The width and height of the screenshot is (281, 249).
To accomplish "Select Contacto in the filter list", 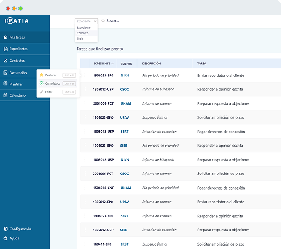I will 82,33.
